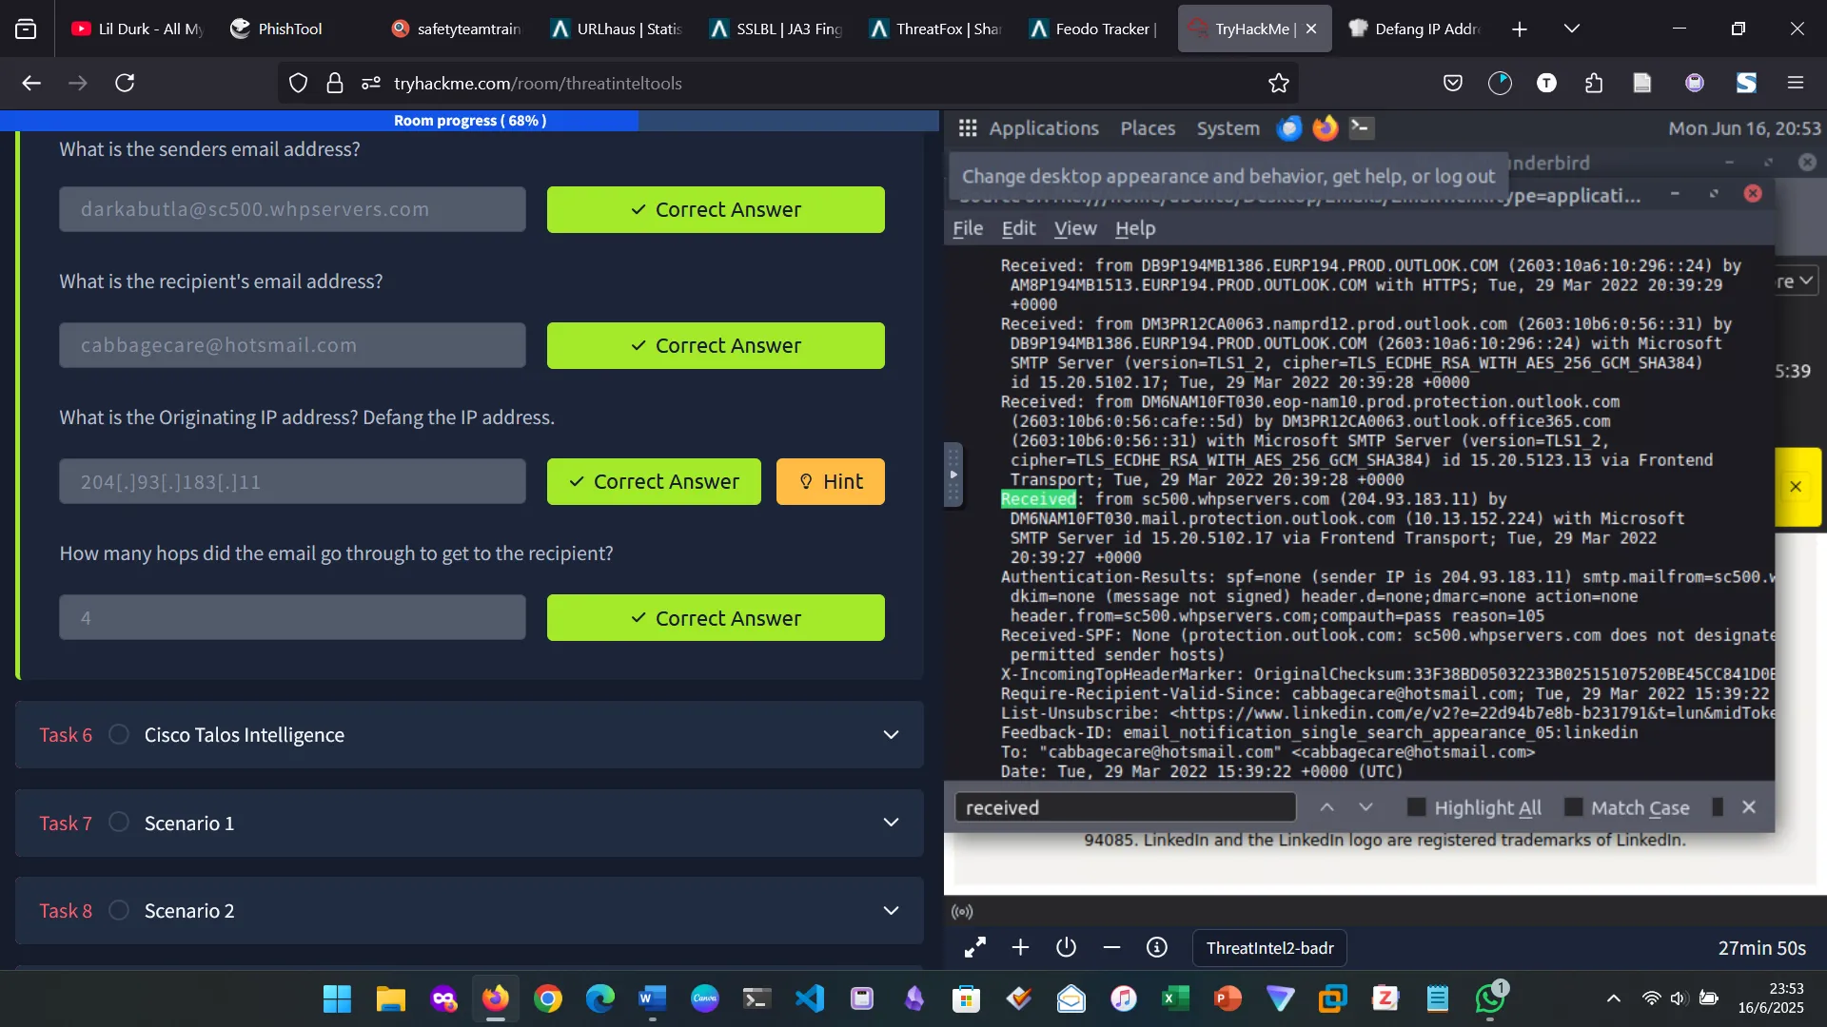Enable the Highlight All checkbox
The width and height of the screenshot is (1827, 1027).
coord(1416,807)
